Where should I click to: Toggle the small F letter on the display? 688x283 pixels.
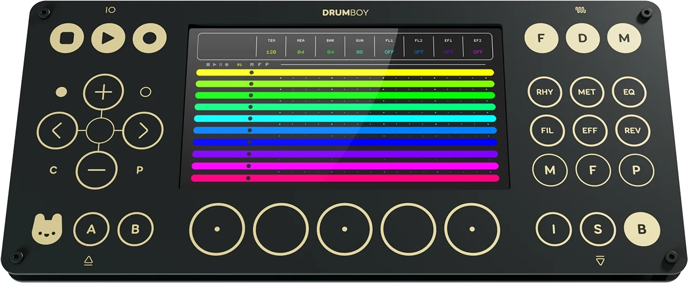click(x=259, y=65)
